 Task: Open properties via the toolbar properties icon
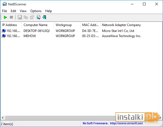coord(32,17)
